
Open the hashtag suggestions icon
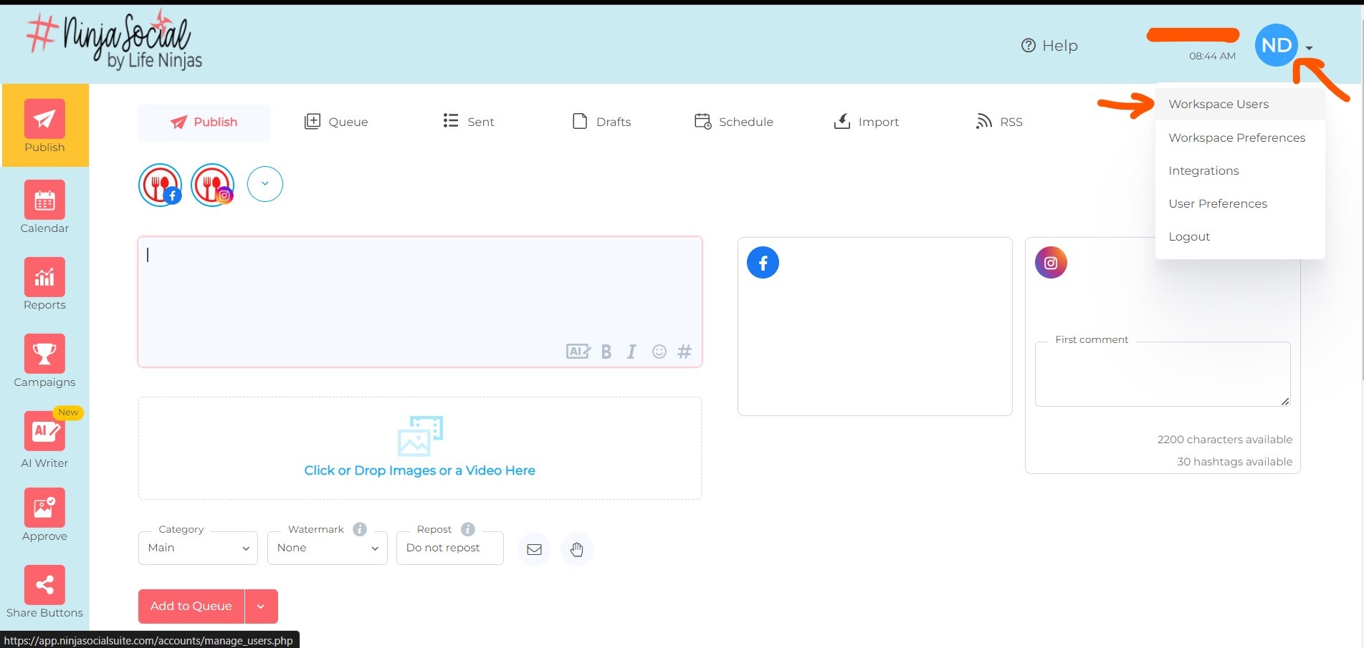[685, 352]
